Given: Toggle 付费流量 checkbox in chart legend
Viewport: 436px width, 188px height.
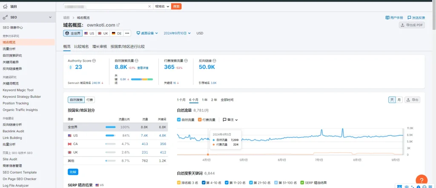Looking at the screenshot, I should (200, 120).
